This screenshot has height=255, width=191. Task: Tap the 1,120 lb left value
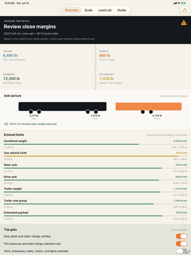180,189
